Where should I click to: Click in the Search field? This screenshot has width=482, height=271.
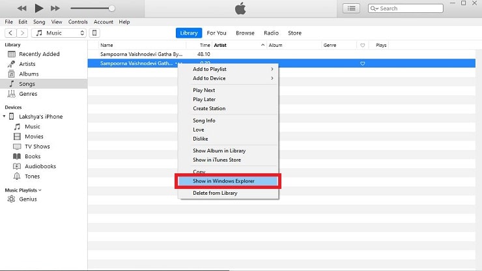coord(405,8)
